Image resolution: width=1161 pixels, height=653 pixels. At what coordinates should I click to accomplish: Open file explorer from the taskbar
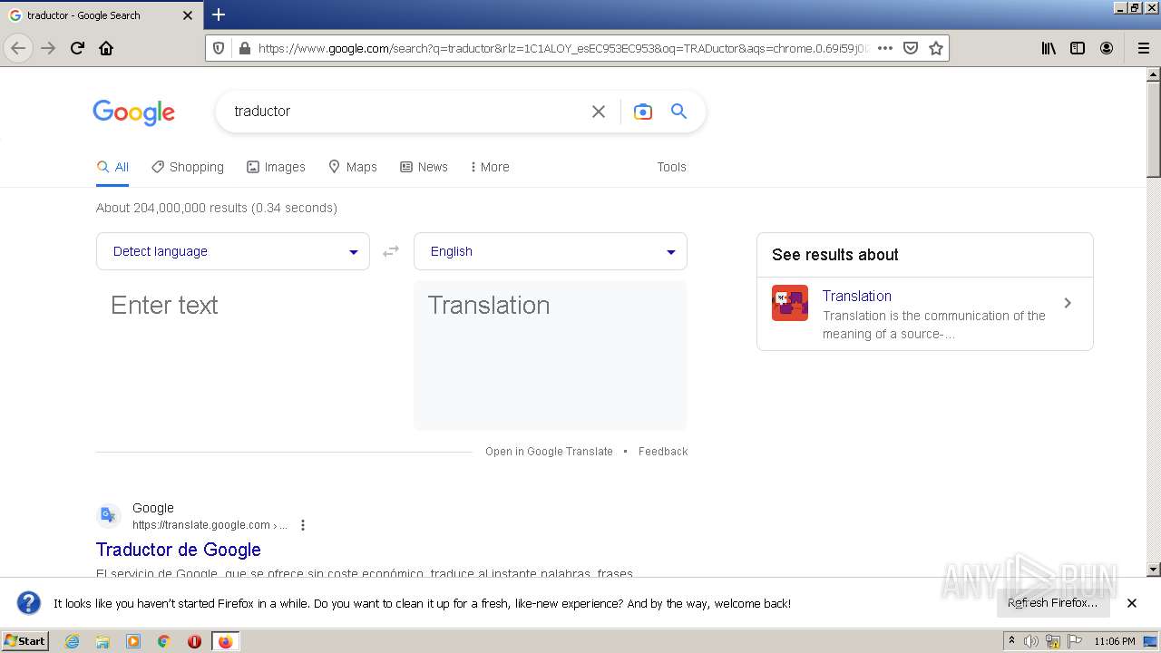102,641
